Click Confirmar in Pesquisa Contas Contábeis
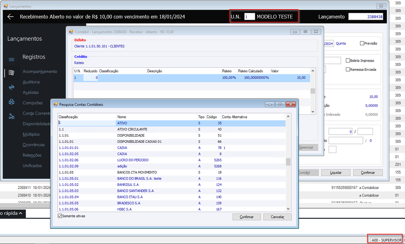Image resolution: width=405 pixels, height=244 pixels. tap(247, 217)
